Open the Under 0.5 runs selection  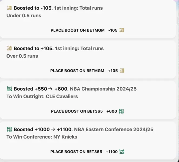(24, 16)
